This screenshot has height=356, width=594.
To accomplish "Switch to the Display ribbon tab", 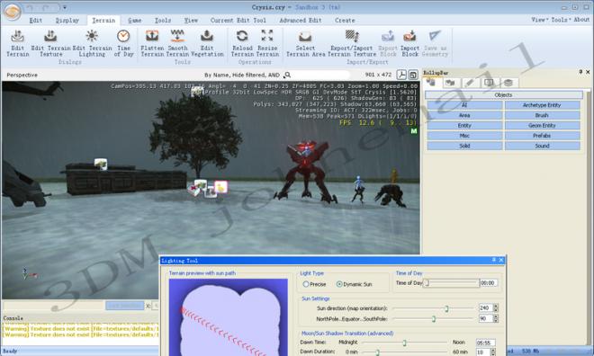I will pyautogui.click(x=67, y=21).
